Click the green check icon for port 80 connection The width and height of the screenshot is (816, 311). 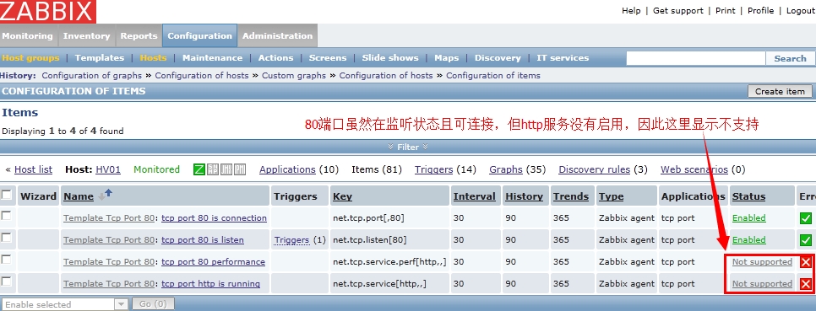[806, 218]
